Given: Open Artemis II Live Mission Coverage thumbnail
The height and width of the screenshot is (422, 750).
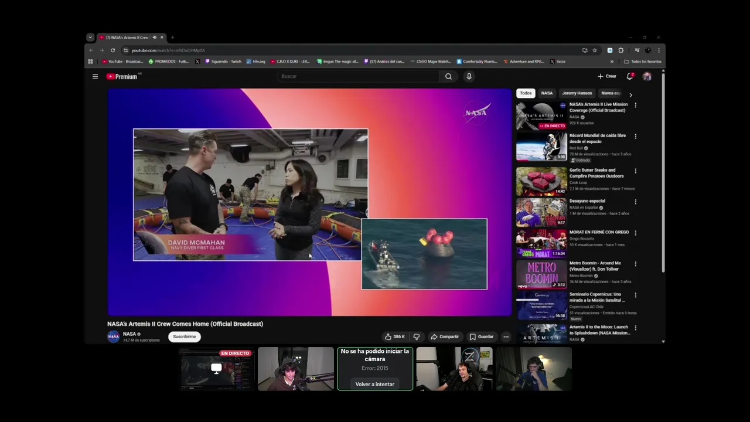Looking at the screenshot, I should [541, 115].
